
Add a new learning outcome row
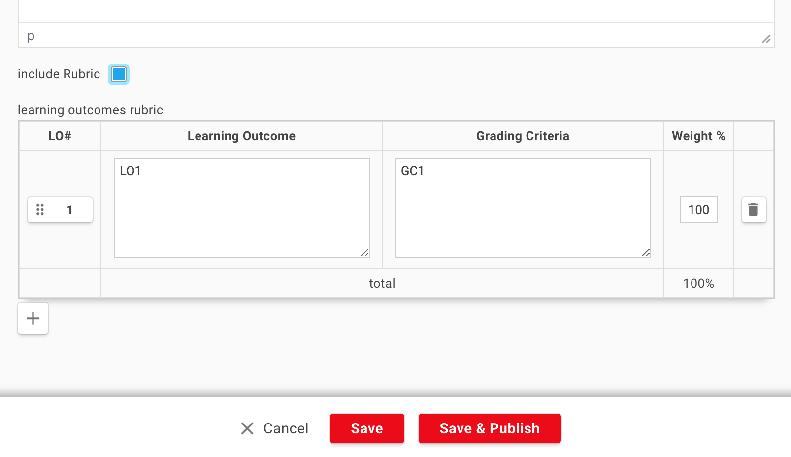pyautogui.click(x=33, y=318)
